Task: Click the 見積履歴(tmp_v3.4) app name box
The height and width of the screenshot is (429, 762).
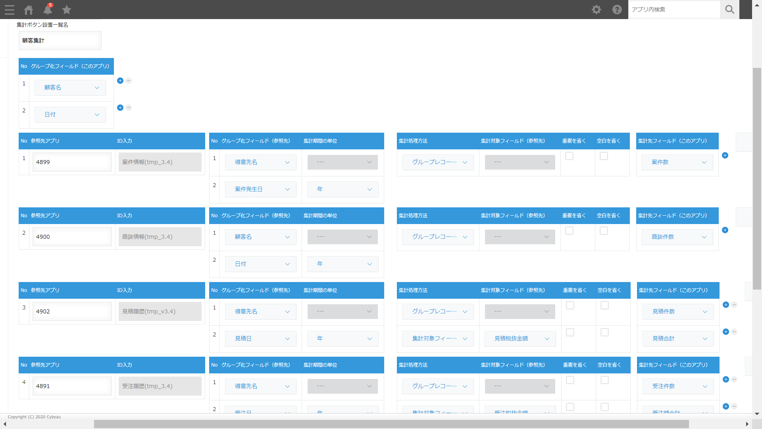Action: [x=160, y=311]
